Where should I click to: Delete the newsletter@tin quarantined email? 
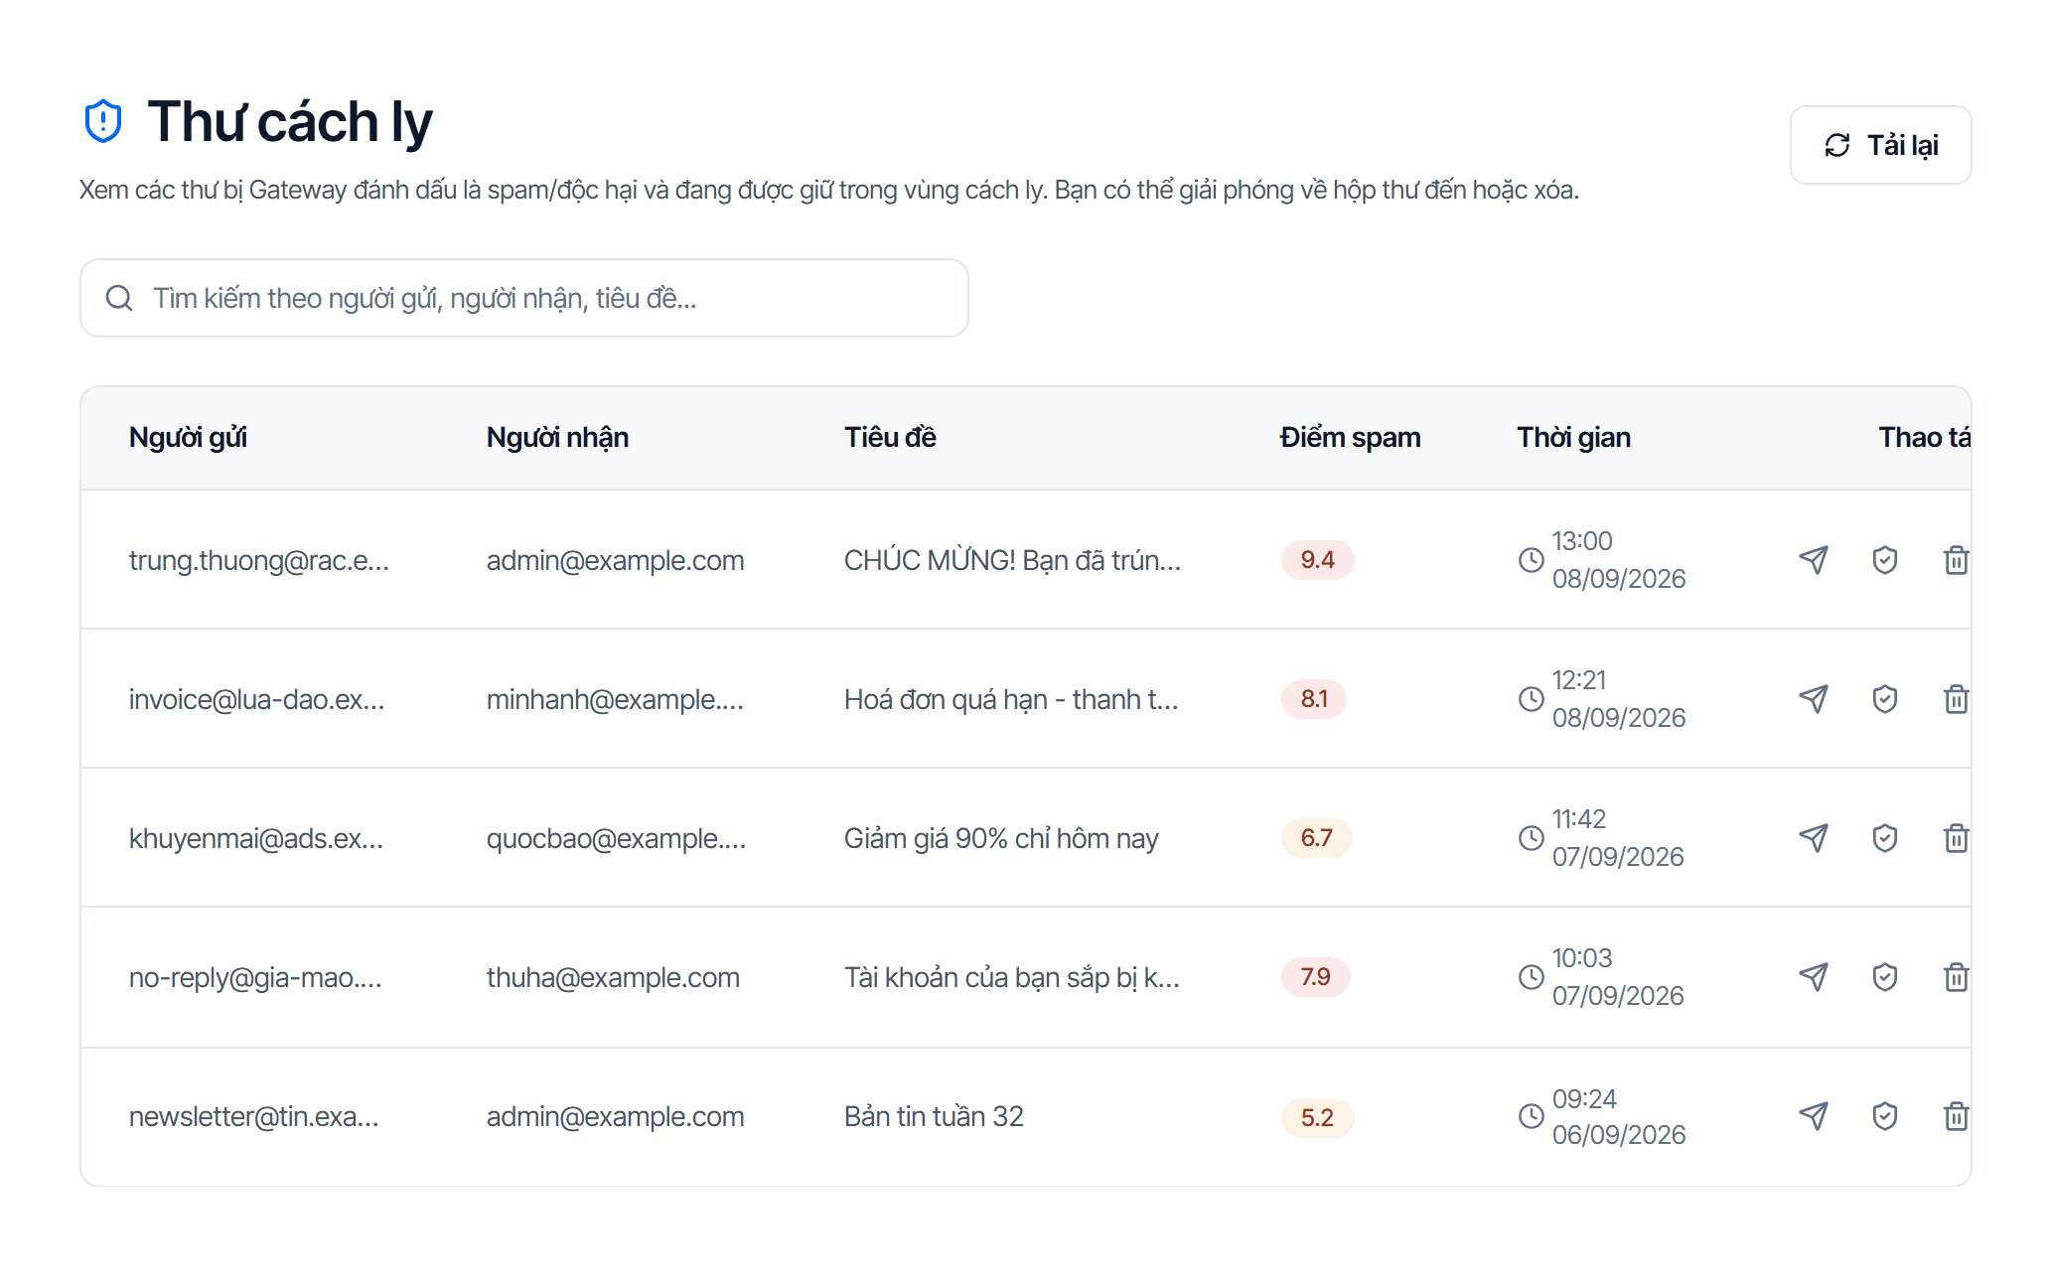point(1956,1116)
